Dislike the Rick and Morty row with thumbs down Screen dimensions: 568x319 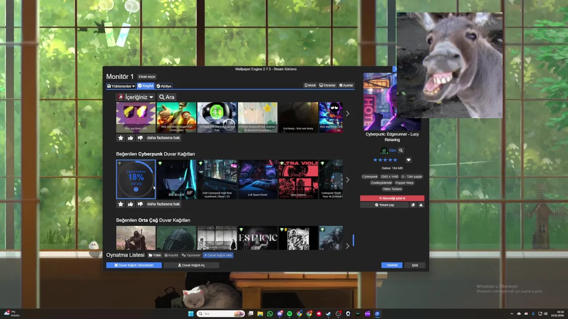140,138
